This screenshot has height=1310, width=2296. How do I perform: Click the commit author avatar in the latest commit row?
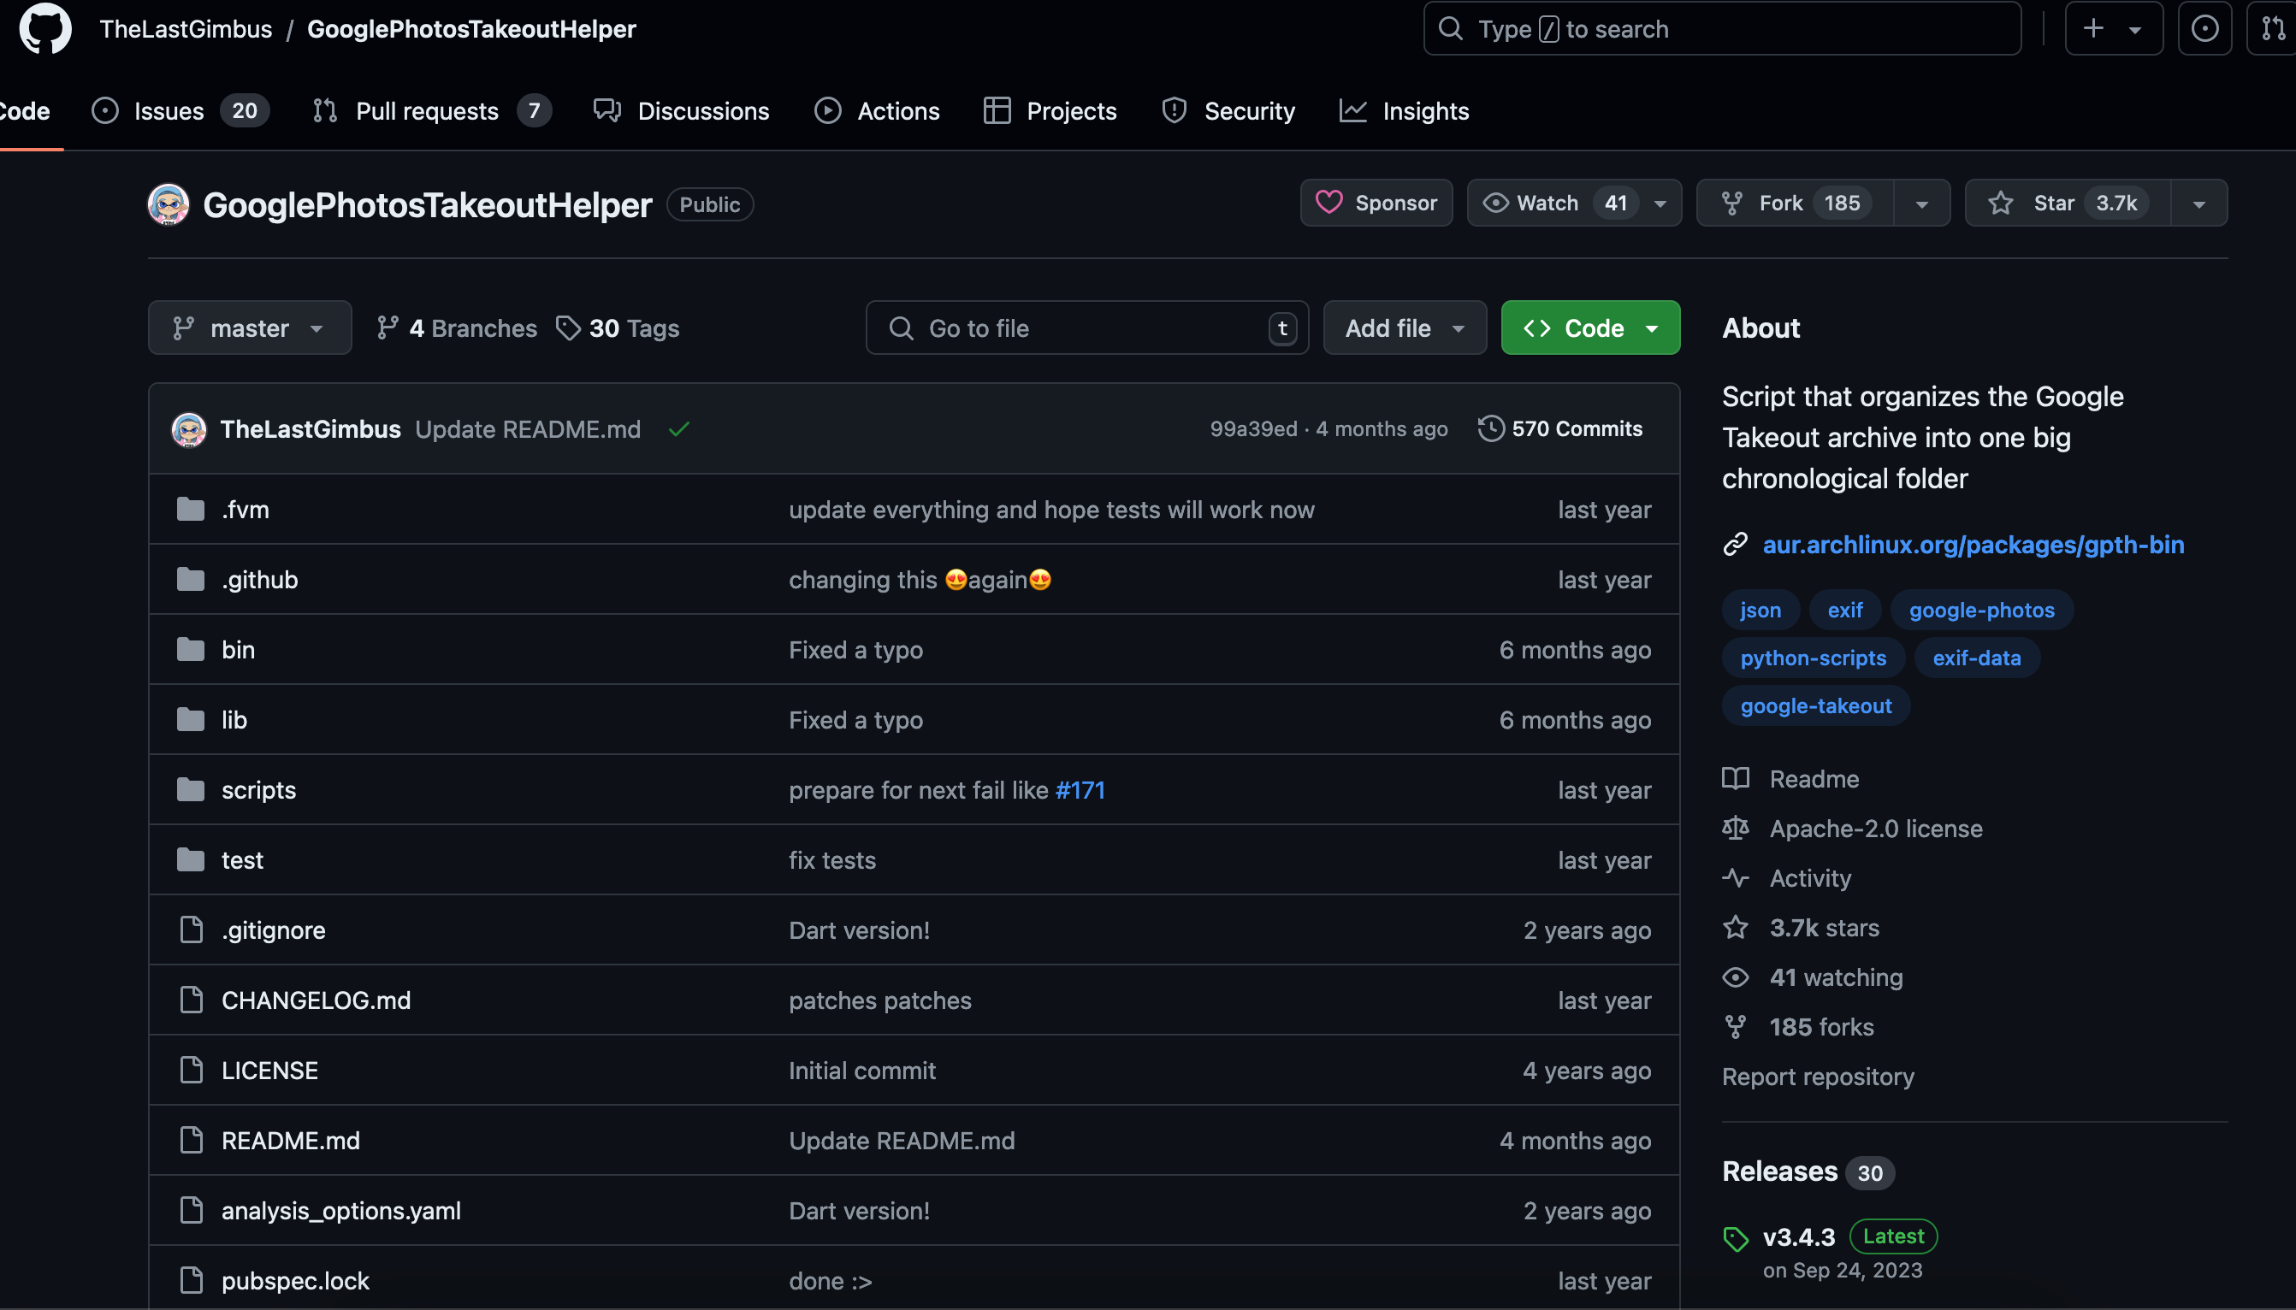[x=189, y=429]
